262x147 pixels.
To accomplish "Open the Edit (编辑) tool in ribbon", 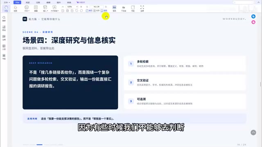I will pyautogui.click(x=36, y=8).
